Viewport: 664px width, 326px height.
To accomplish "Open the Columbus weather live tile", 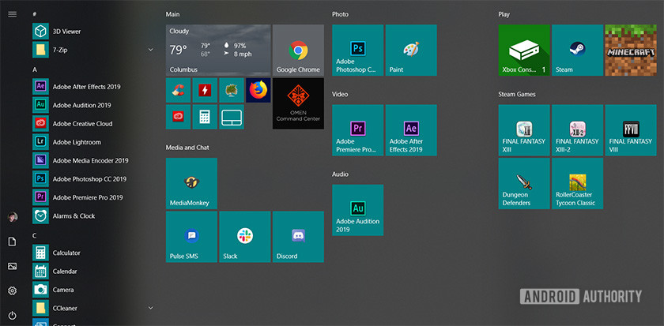I will (218, 50).
